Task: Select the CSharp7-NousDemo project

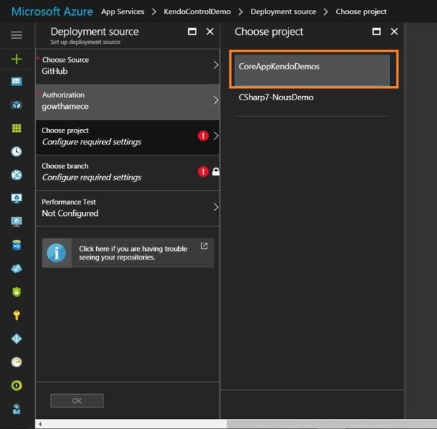Action: pos(276,97)
